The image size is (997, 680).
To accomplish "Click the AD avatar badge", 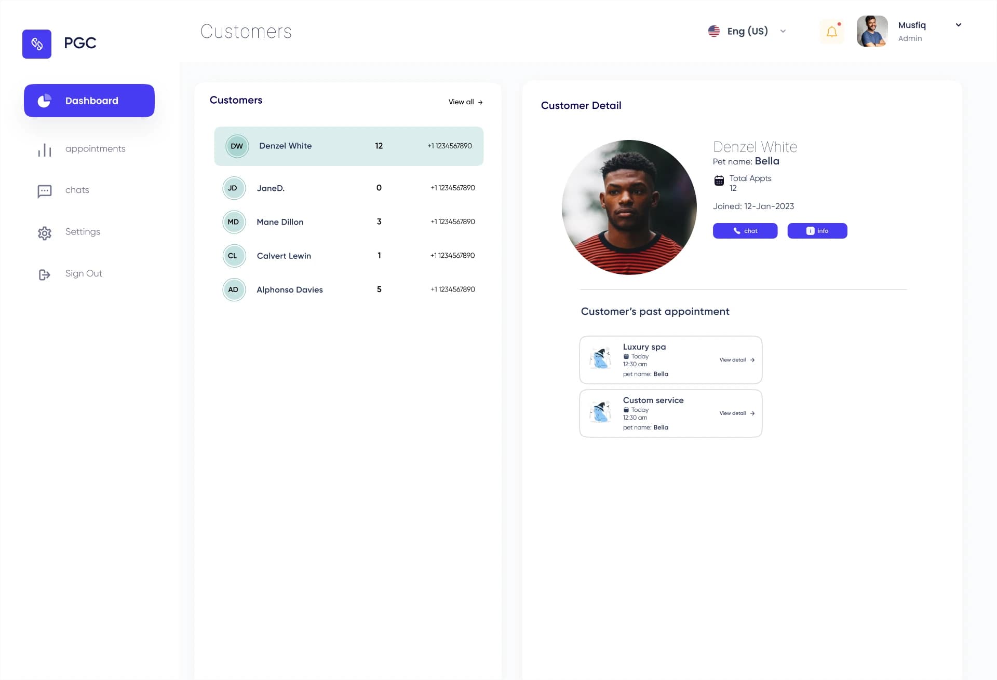I will point(233,289).
